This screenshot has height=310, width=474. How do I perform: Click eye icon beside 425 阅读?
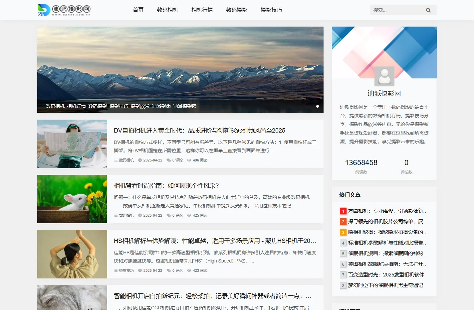pyautogui.click(x=189, y=215)
